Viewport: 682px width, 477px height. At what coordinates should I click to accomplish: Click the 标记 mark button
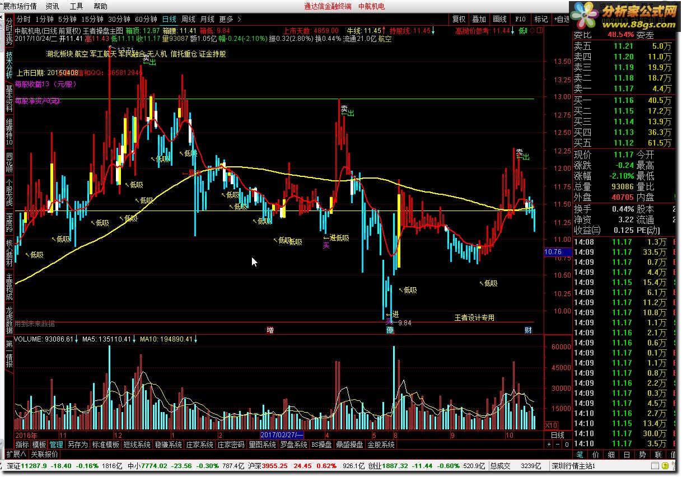[x=541, y=19]
